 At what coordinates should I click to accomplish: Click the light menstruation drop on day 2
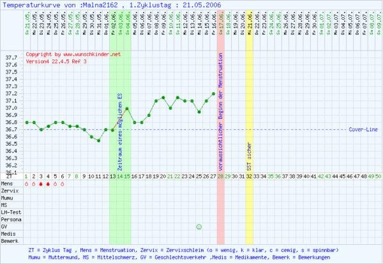point(34,184)
